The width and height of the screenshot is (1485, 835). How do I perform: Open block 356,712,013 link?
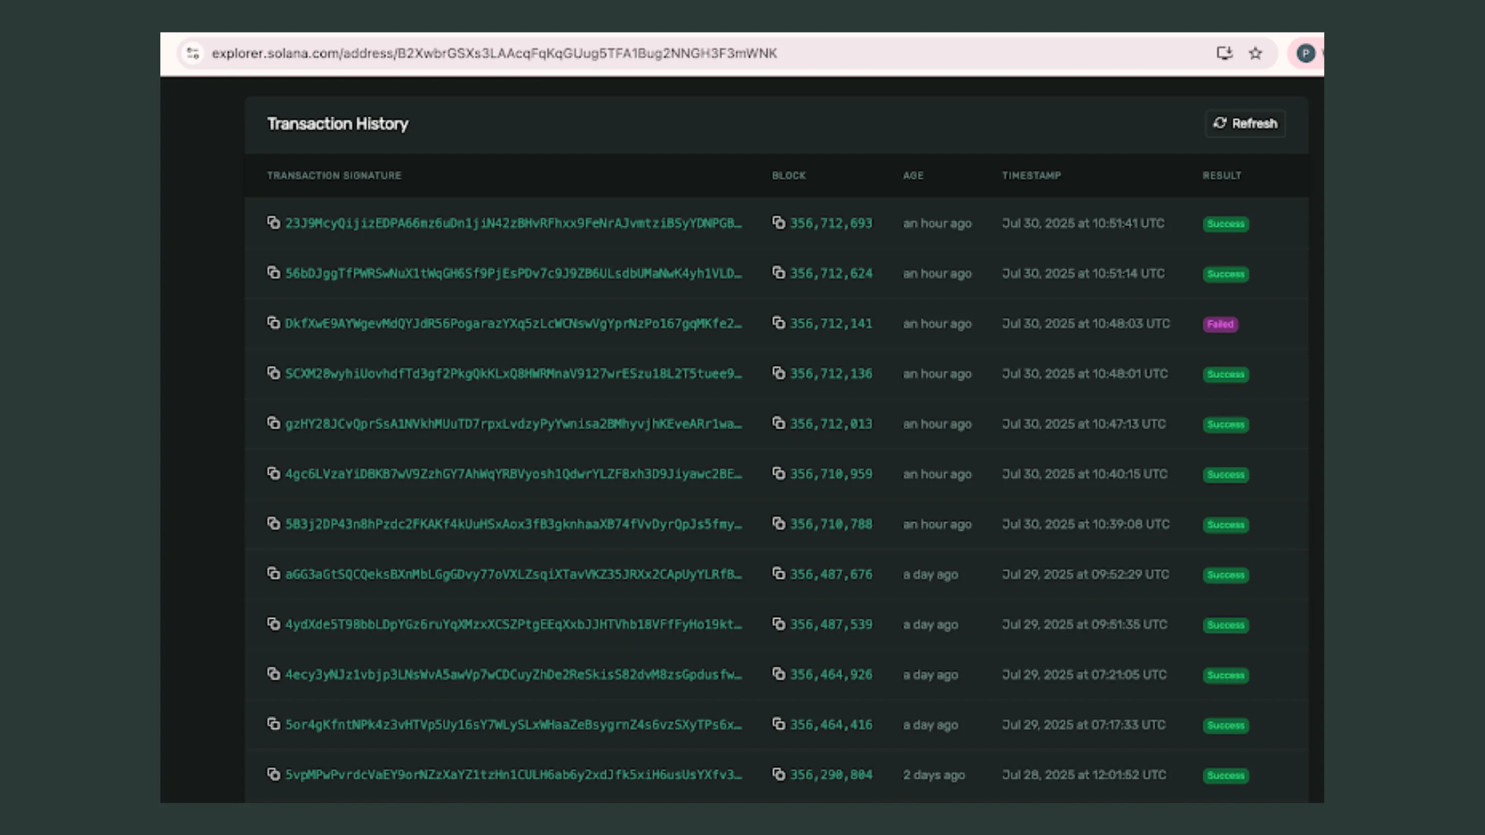coord(831,424)
